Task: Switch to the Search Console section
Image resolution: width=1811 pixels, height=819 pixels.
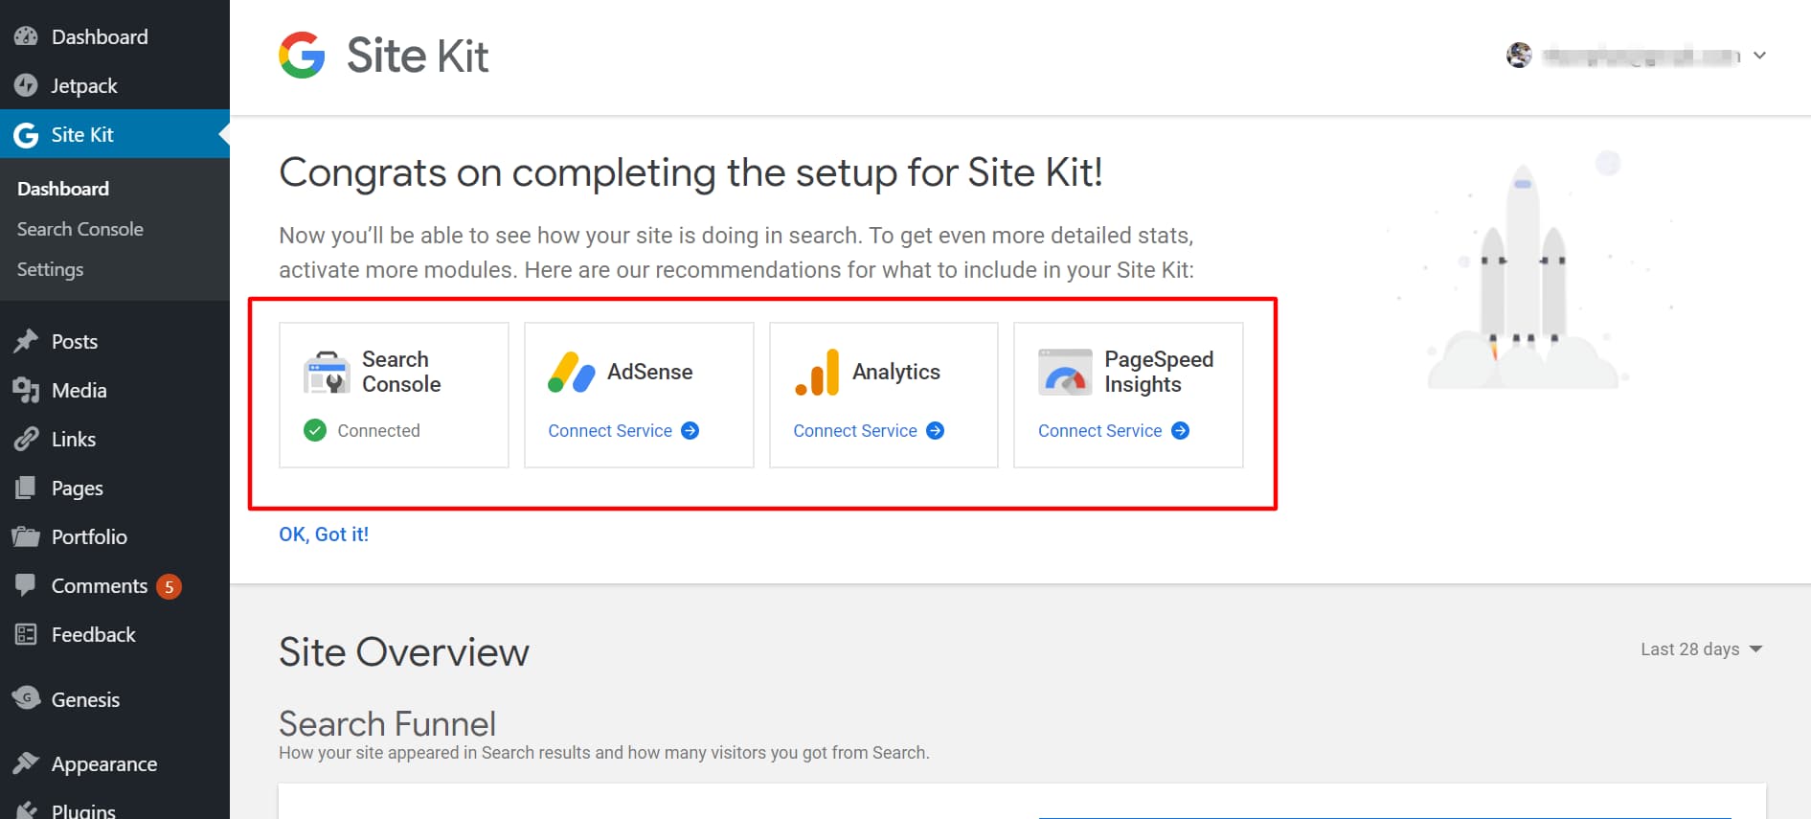Action: pyautogui.click(x=79, y=228)
